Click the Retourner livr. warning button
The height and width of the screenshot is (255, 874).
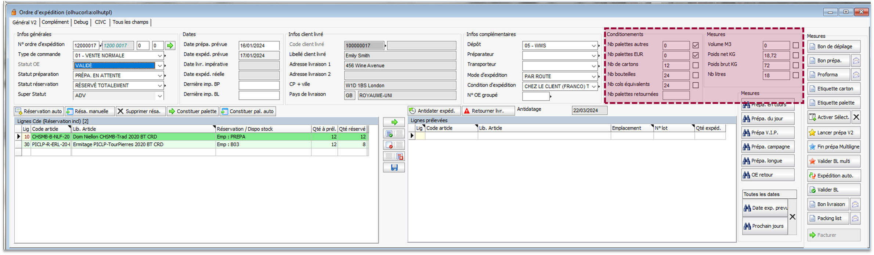(488, 111)
